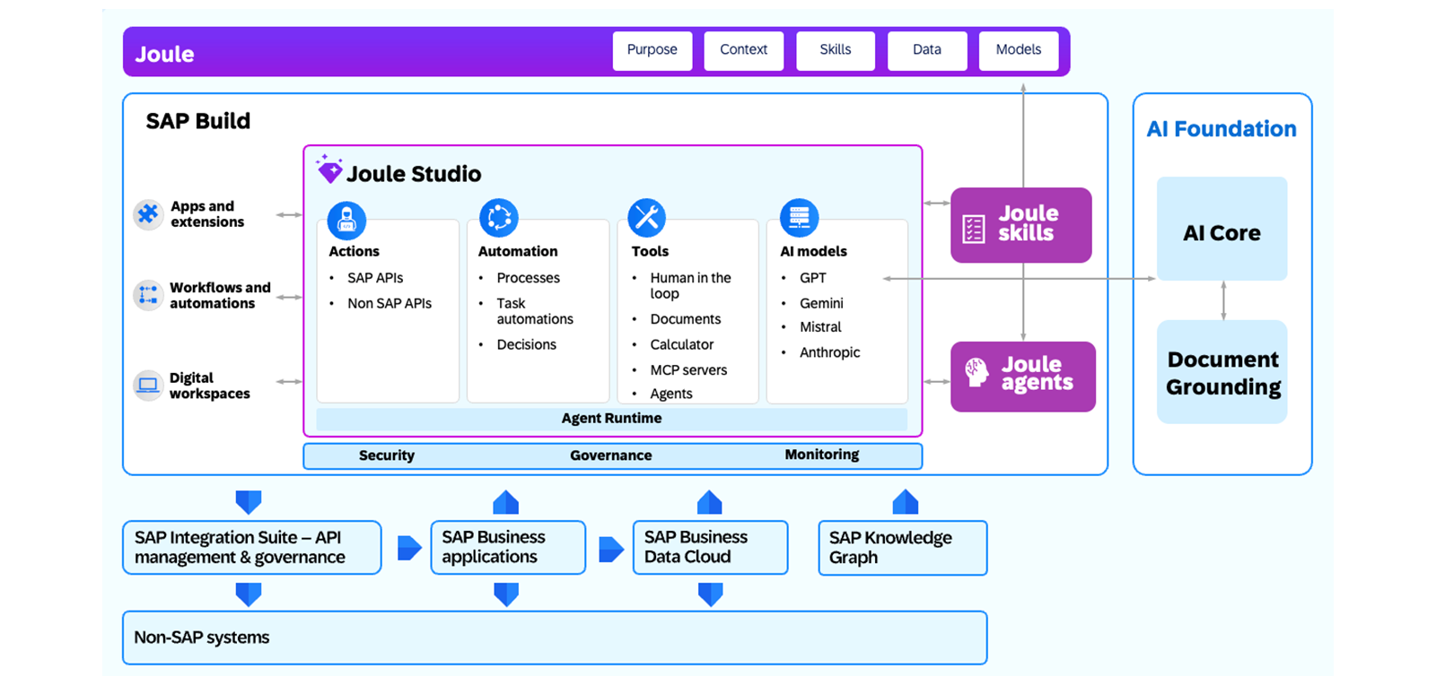Screen dimensions: 1436x685
Task: Click the SAP Knowledge Graph box
Action: tap(903, 548)
